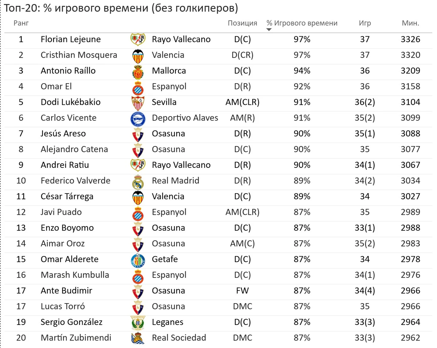
Task: Sort by the Ранг column header
Action: [21, 23]
